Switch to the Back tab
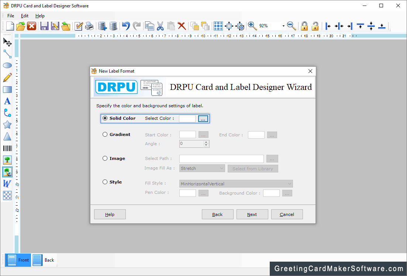 click(x=44, y=260)
